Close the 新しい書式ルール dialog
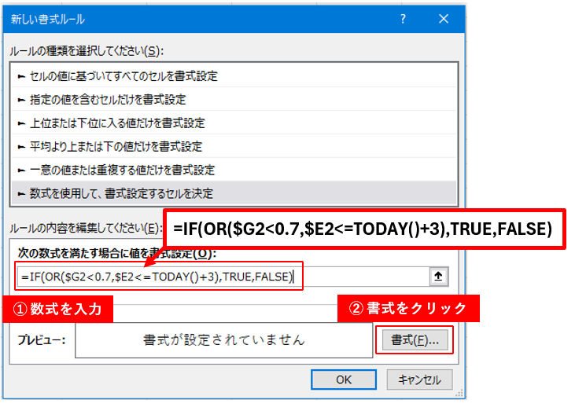This screenshot has height=407, width=575. click(x=444, y=17)
